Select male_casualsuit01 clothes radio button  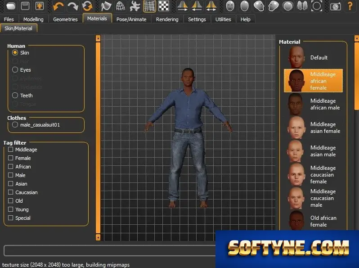15,125
